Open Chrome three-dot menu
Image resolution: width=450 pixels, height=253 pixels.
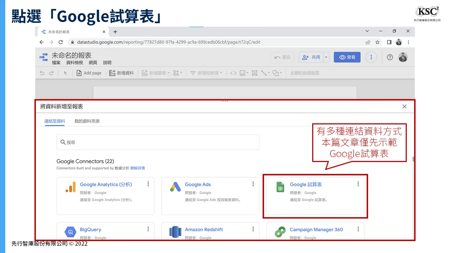point(408,42)
